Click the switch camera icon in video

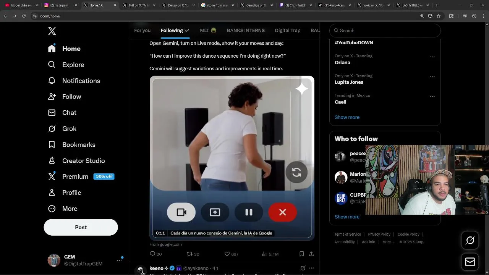296,173
